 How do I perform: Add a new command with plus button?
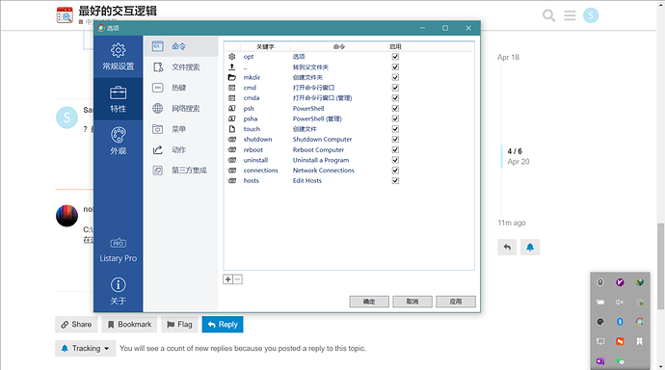(x=227, y=279)
